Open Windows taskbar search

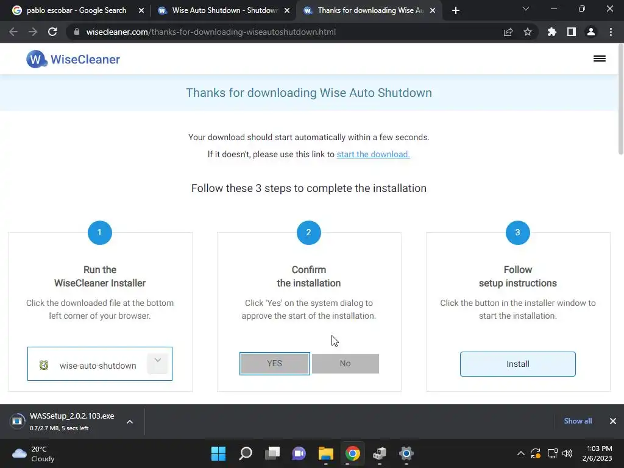[246, 453]
